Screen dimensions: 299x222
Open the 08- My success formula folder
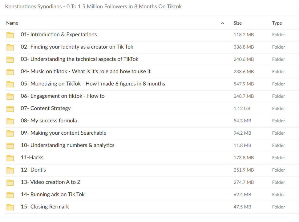(x=49, y=121)
